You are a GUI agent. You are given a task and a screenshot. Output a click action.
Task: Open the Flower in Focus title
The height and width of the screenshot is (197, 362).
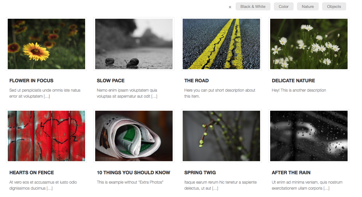coord(32,81)
